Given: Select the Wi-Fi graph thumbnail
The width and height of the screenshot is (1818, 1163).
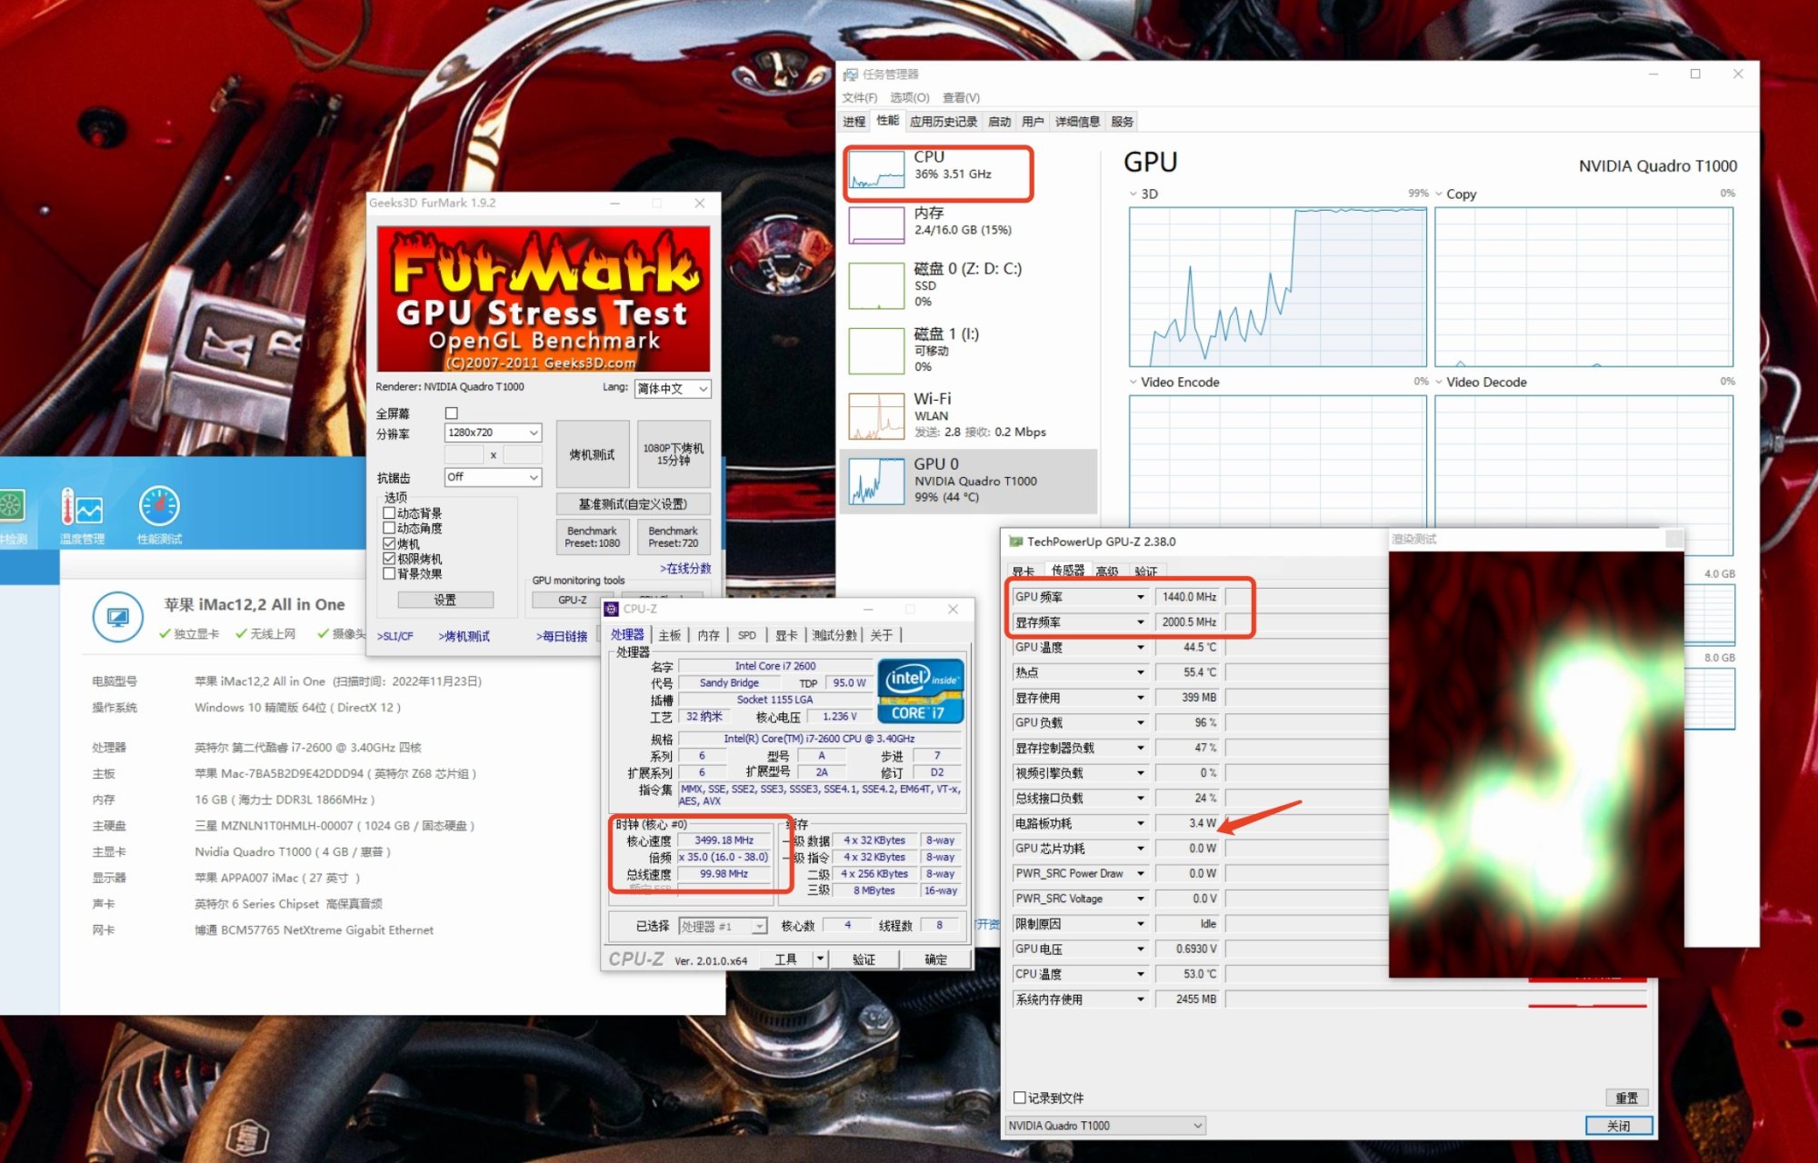Looking at the screenshot, I should (x=876, y=416).
